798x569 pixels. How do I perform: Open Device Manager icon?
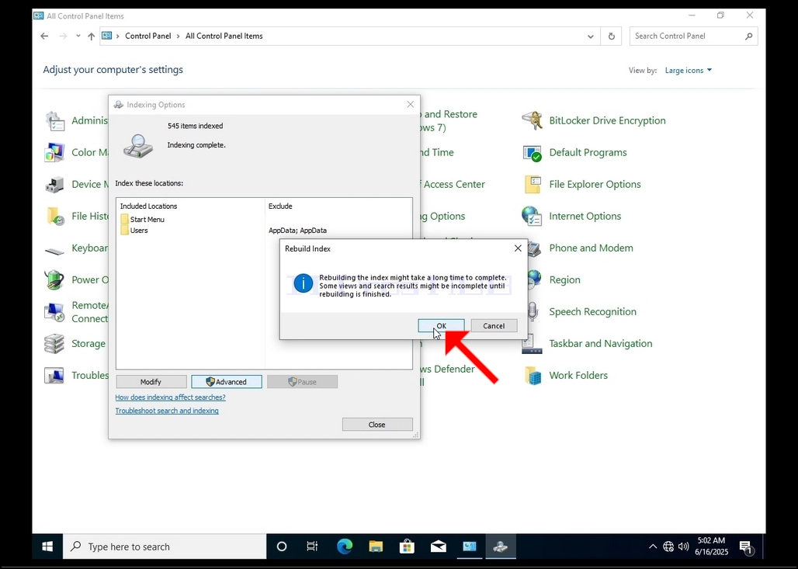point(54,184)
